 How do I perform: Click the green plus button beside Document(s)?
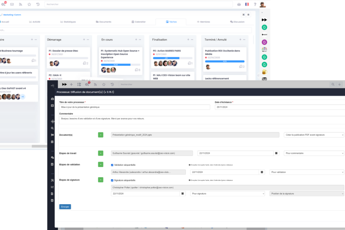pos(101,135)
